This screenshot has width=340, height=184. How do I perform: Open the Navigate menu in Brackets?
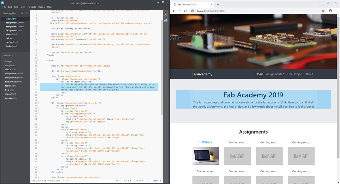click(32, 7)
